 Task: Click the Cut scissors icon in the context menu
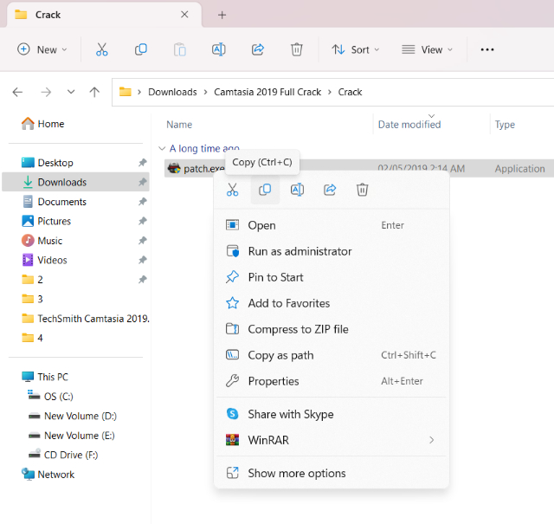coord(232,190)
